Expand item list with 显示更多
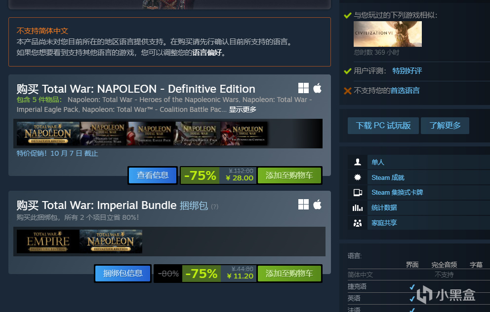The image size is (490, 312). tap(243, 109)
